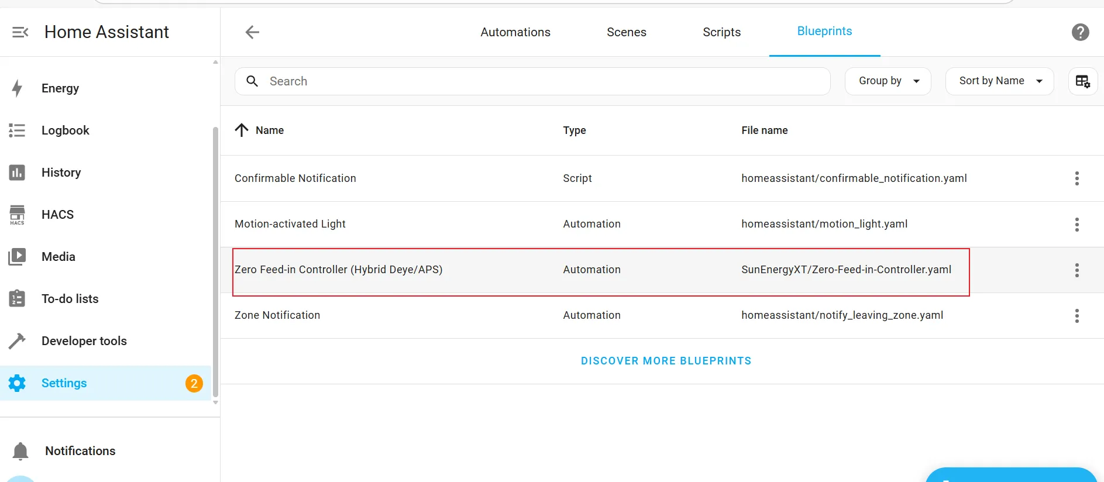Open the Notifications bell
This screenshot has height=482, width=1104.
(21, 451)
